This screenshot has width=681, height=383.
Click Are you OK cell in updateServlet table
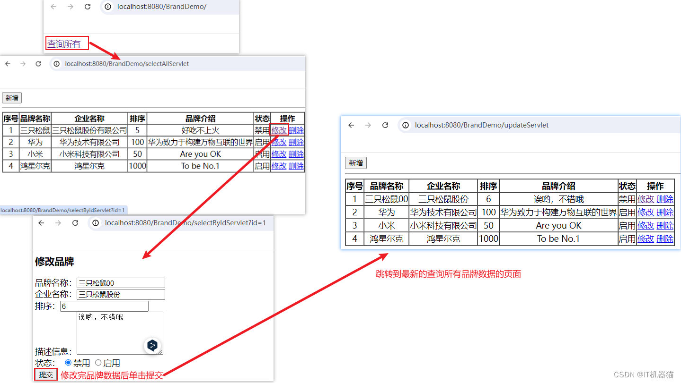[558, 226]
